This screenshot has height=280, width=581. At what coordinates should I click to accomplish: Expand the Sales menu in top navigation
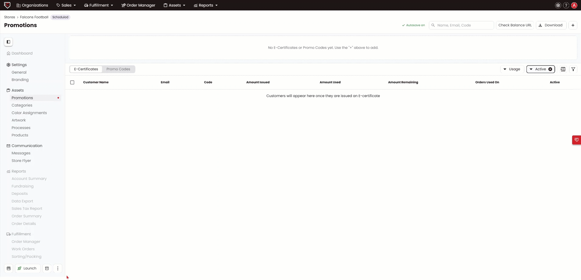tap(66, 5)
